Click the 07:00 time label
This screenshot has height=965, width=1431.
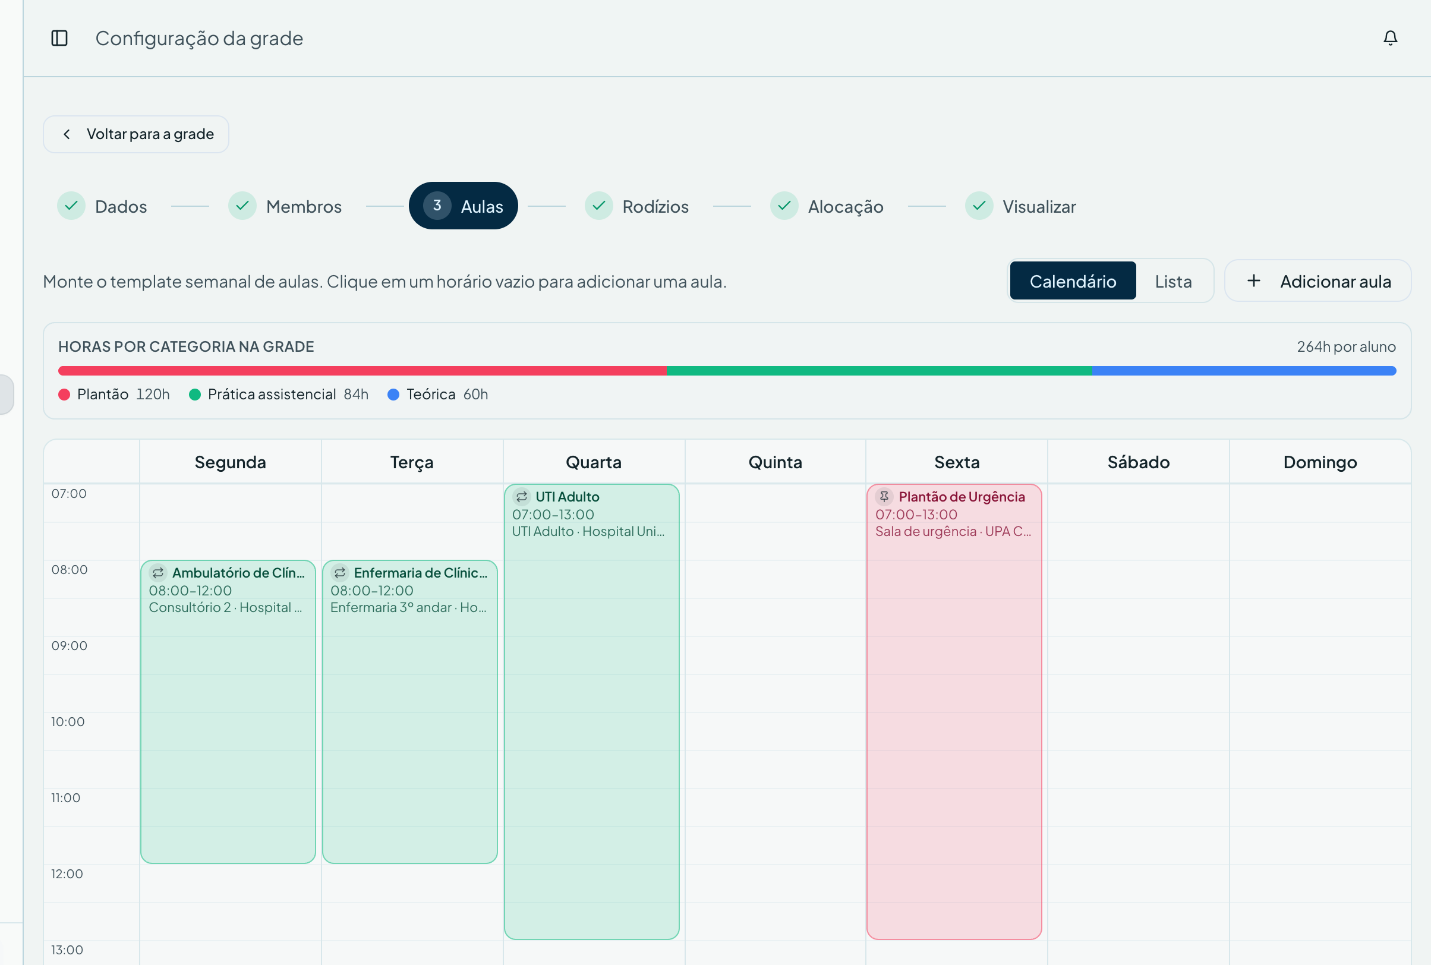point(69,494)
